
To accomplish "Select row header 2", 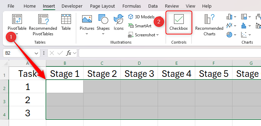I will pyautogui.click(x=5, y=87).
